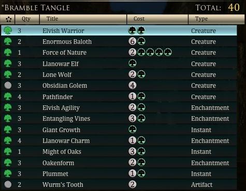This screenshot has height=191, width=246.
Task: Click the green mana icon beside Pathfinder
Action: (8, 97)
